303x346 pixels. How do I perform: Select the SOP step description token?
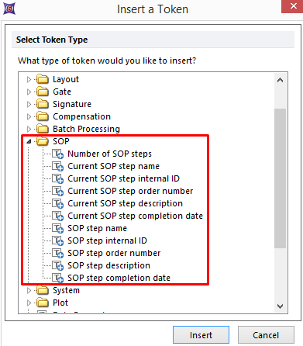click(108, 265)
